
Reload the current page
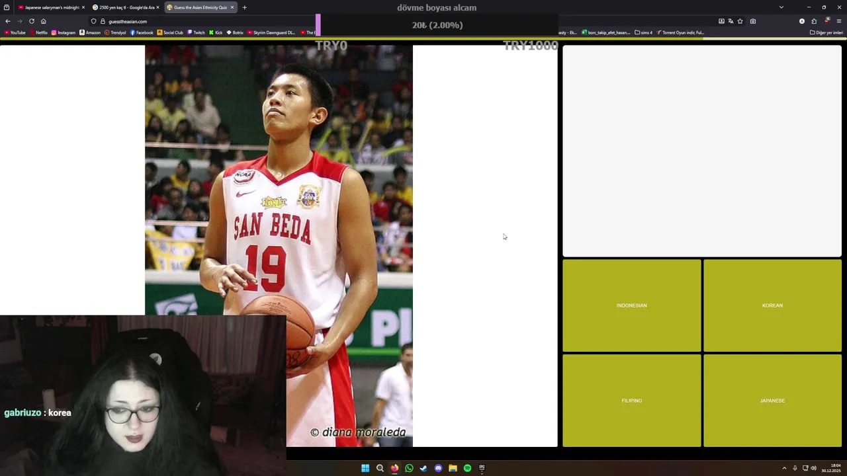(x=31, y=21)
